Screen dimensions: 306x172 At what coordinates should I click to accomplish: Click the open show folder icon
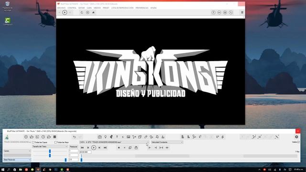click(32, 137)
